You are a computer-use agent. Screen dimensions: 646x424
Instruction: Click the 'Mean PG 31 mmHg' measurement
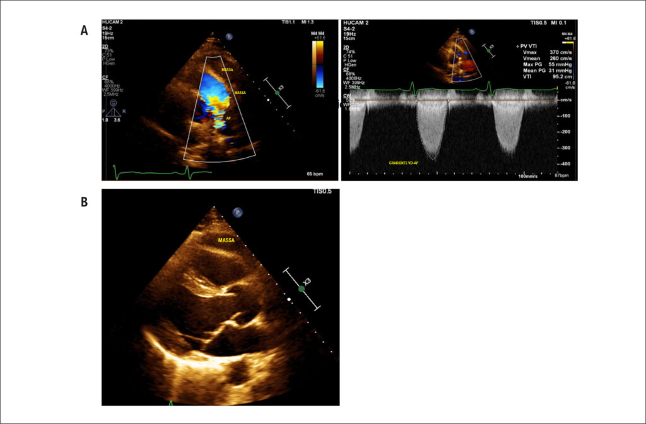547,71
